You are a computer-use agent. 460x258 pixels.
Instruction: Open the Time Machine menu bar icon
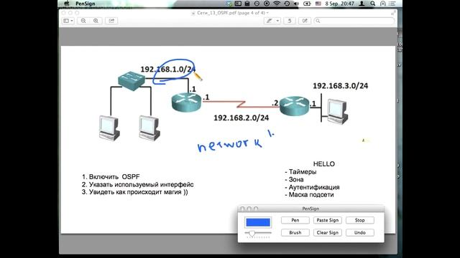287,4
